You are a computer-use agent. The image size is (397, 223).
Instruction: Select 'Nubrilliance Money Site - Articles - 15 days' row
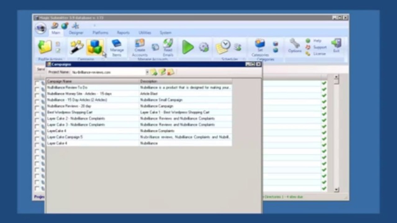click(x=139, y=94)
